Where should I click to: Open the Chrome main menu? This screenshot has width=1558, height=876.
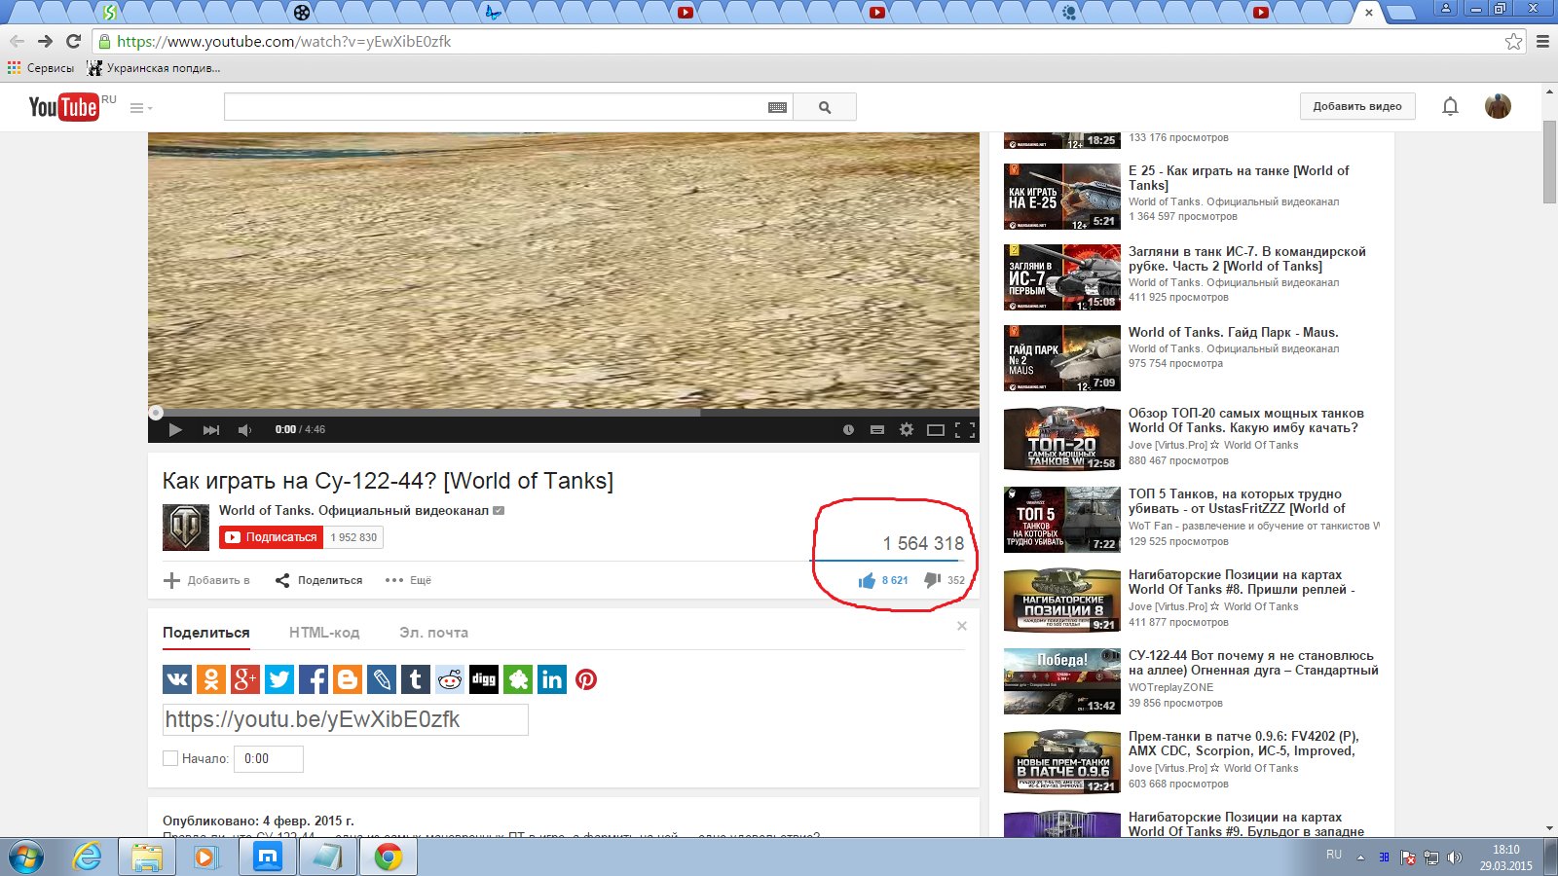(1542, 41)
